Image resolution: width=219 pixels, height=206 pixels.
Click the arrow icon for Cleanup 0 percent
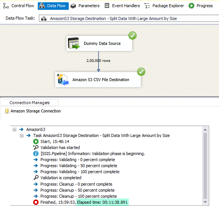pyautogui.click(x=36, y=184)
